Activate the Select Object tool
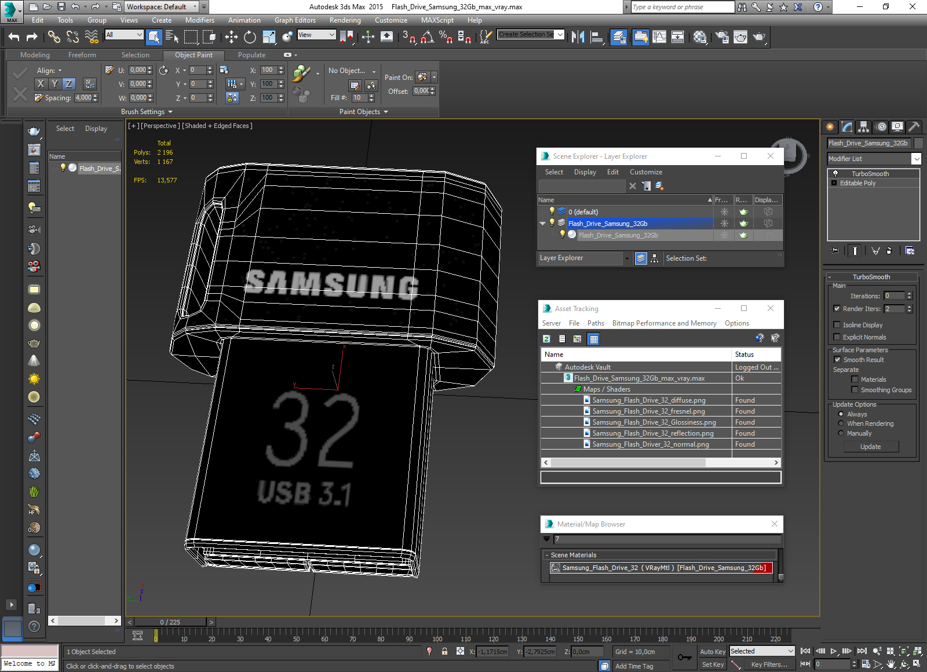This screenshot has height=672, width=927. point(154,37)
